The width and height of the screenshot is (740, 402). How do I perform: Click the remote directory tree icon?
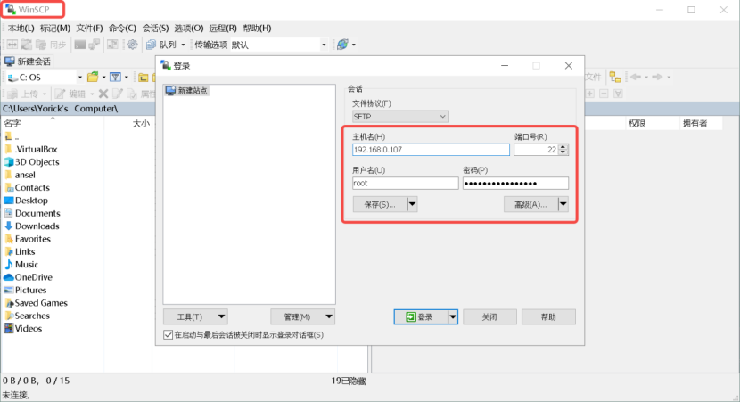pyautogui.click(x=614, y=77)
